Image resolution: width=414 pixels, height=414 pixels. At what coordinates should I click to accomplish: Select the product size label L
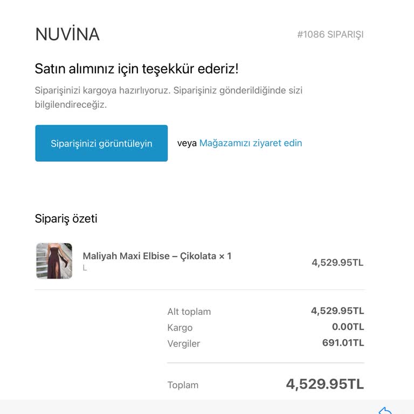tap(85, 268)
